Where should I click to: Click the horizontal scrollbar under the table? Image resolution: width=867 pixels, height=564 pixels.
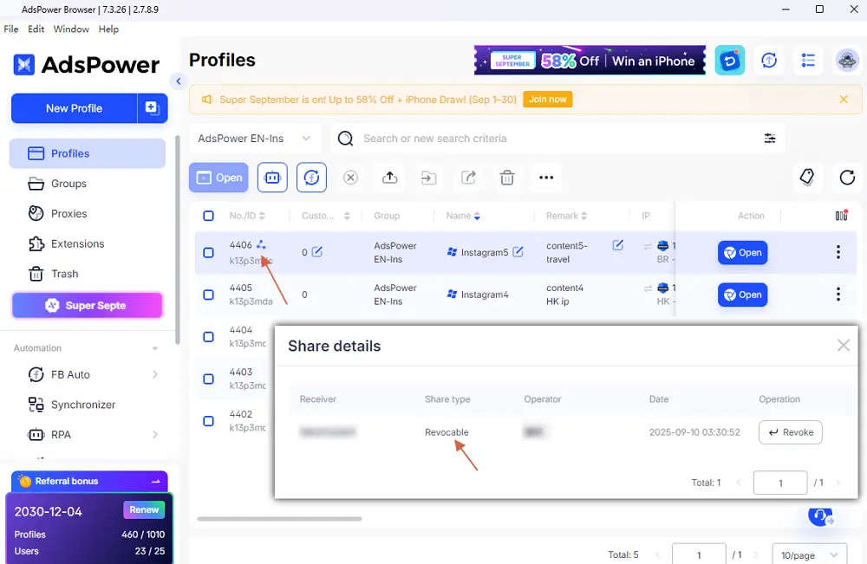279,519
